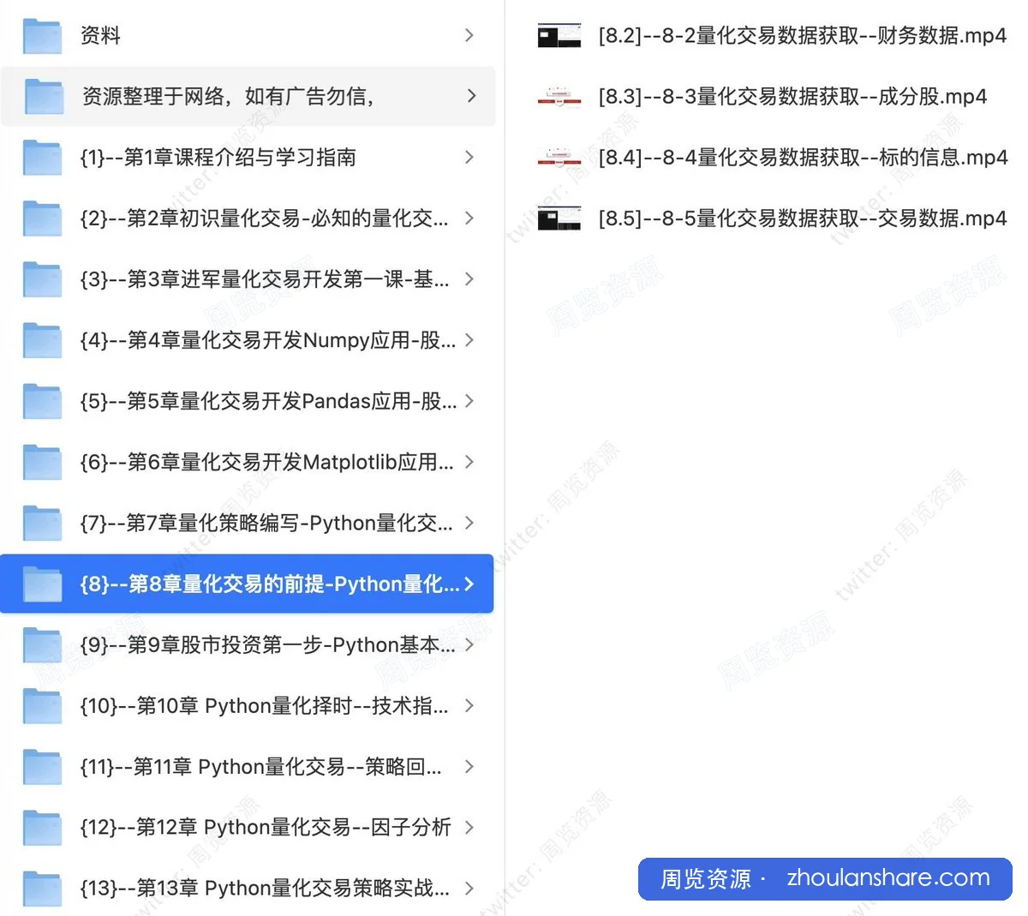Click chevron on selected {8}--第8章 row

click(469, 584)
